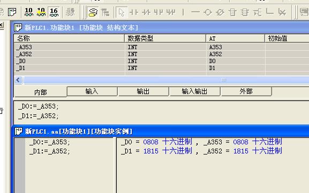Click INT data type of _D1
This screenshot has height=193, width=309.
click(x=132, y=68)
